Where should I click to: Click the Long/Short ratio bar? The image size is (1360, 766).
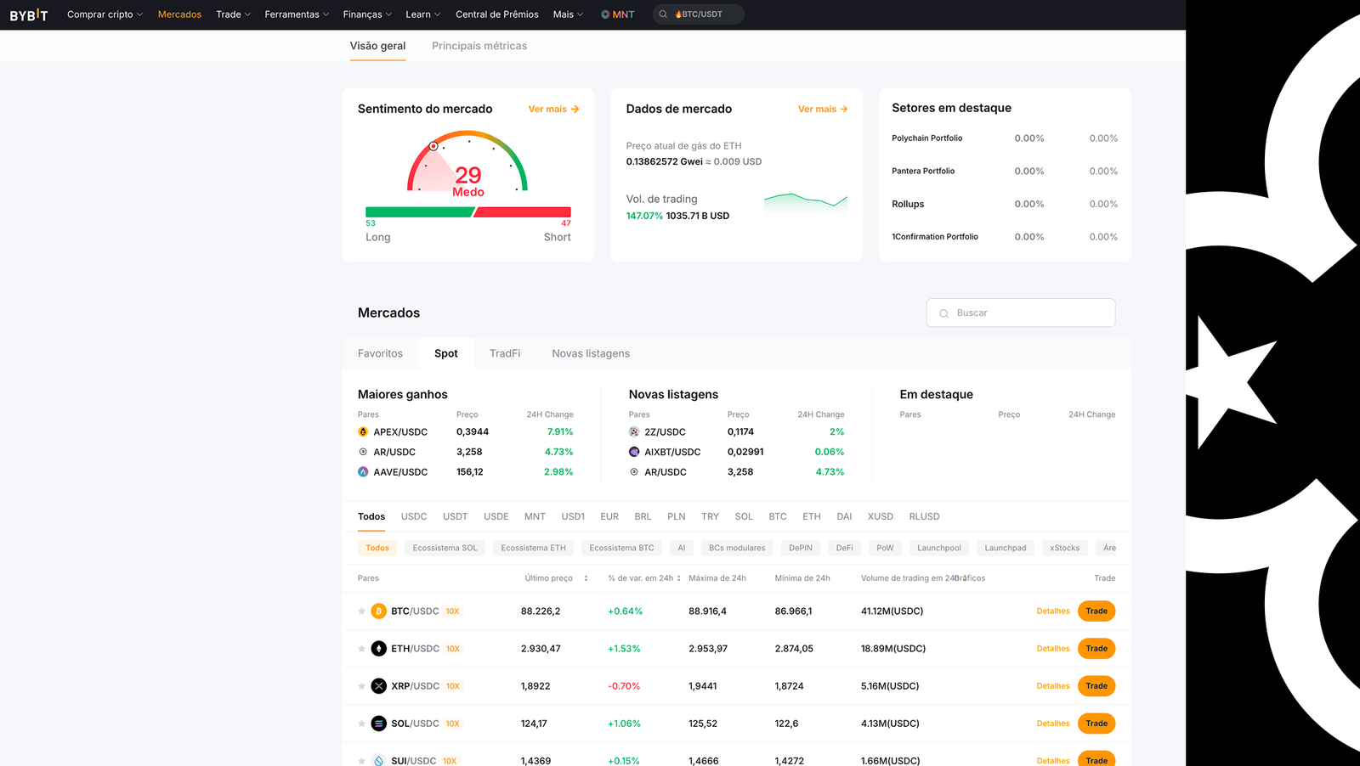(x=467, y=212)
